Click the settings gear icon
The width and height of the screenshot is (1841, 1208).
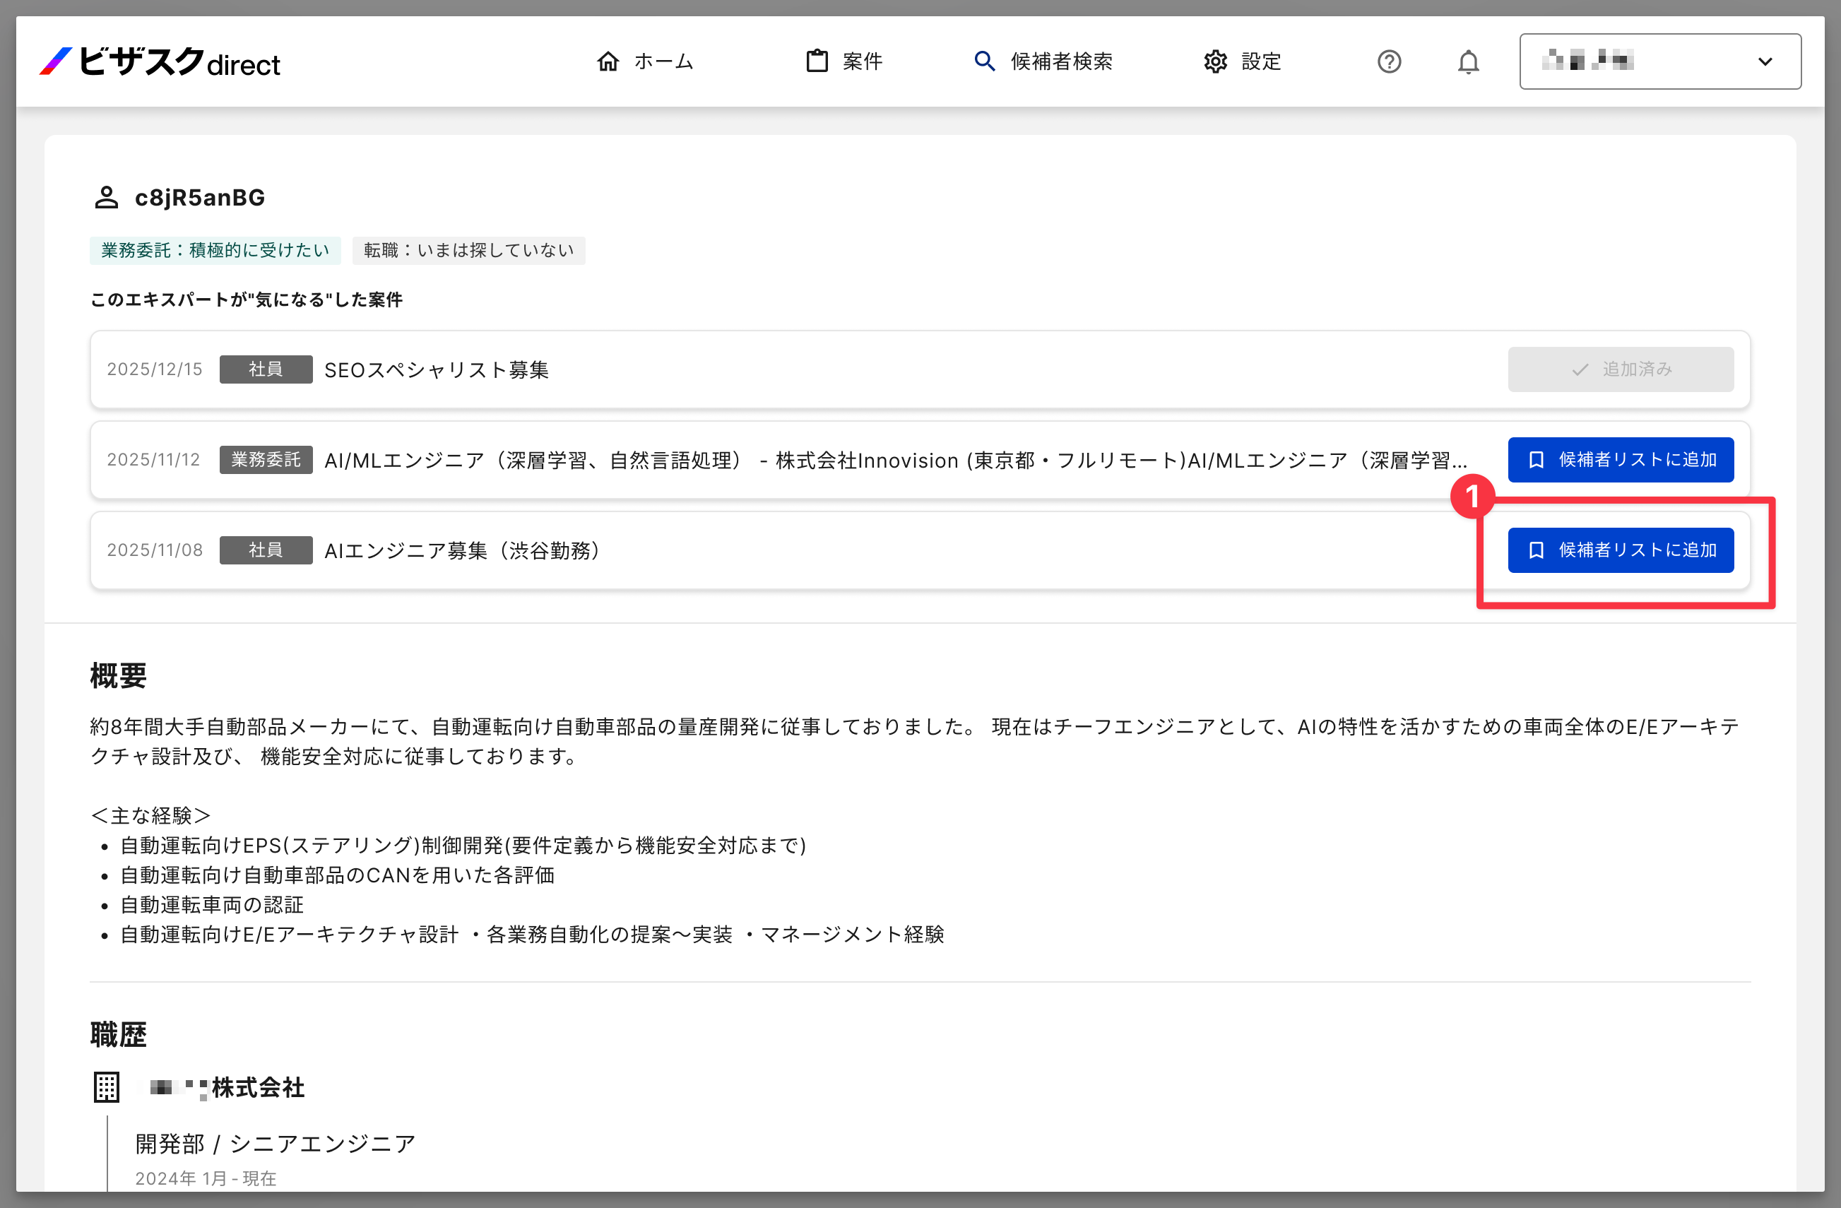click(1215, 61)
